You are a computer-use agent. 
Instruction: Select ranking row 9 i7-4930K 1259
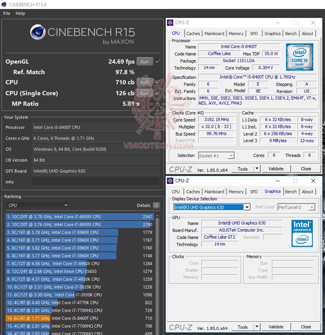tap(80, 279)
